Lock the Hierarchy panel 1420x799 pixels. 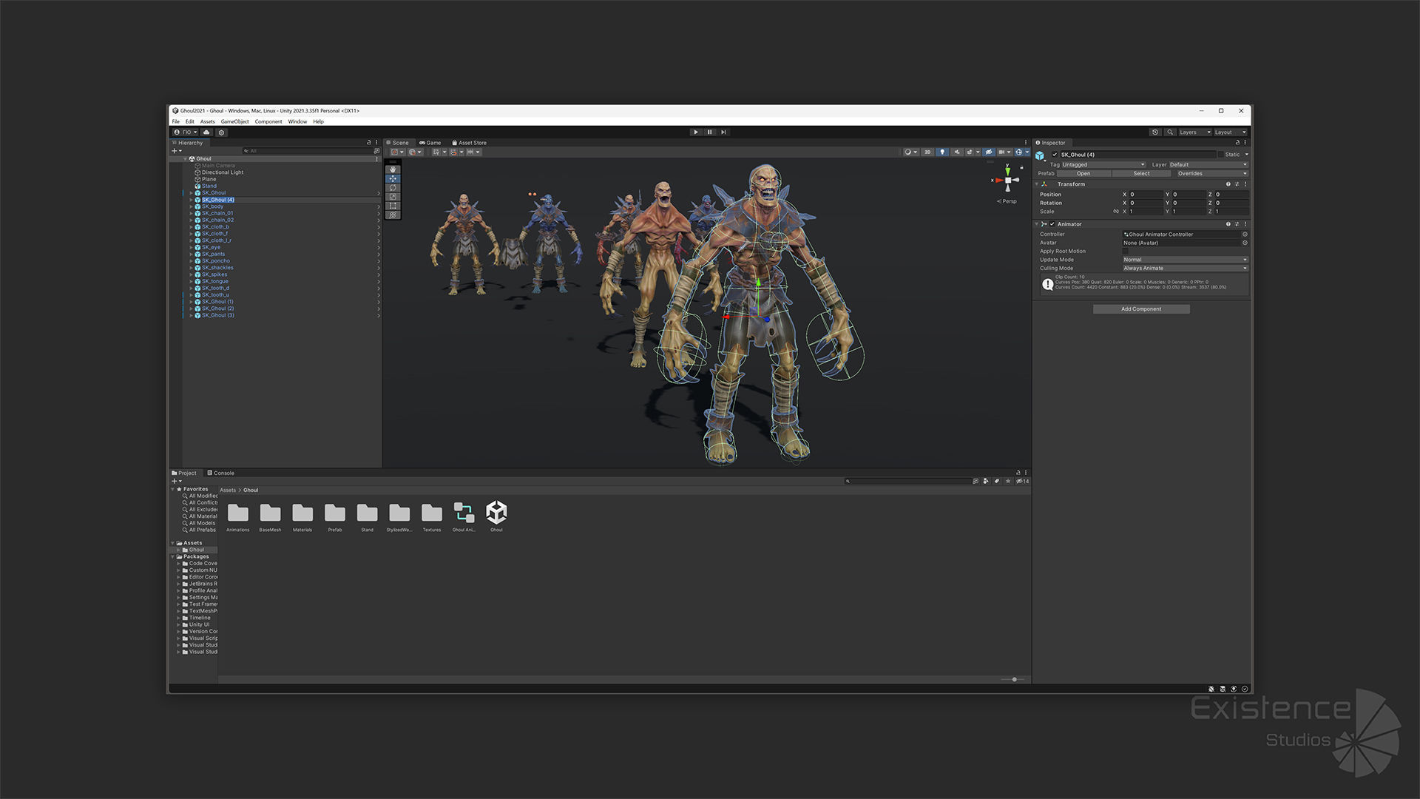coord(369,143)
